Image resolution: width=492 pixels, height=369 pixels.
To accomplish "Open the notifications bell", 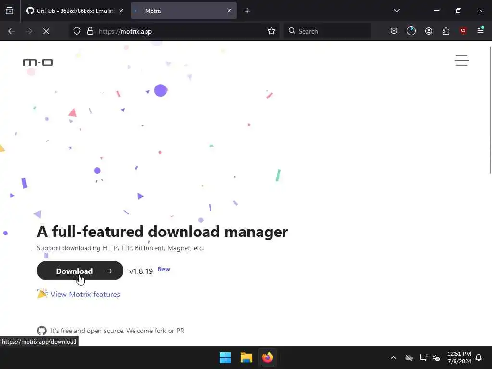I will [x=479, y=357].
